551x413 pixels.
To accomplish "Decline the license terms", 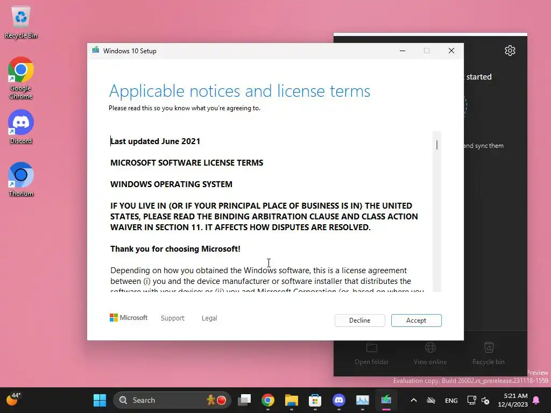I will (x=360, y=321).
